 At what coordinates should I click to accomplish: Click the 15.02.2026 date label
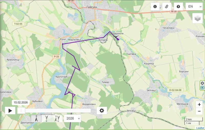pos(21,102)
